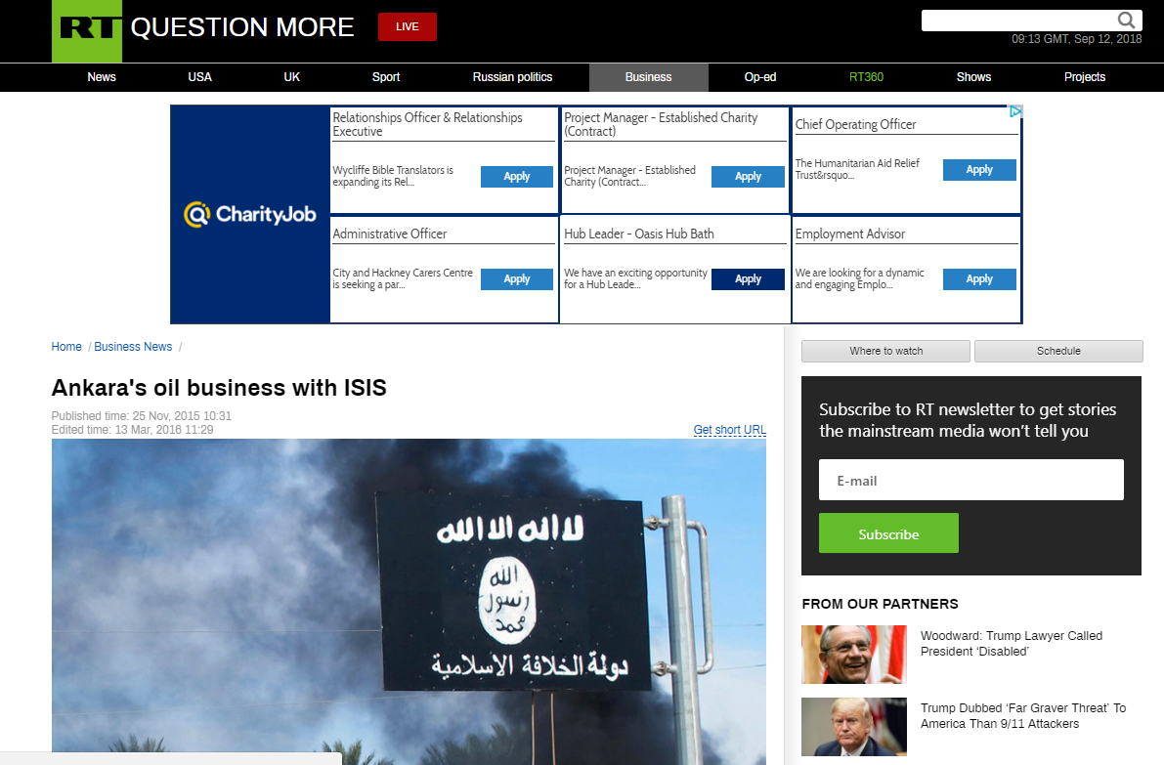Screen dimensions: 1164x765
Task: Open Employment Advisor listing title
Action: tap(850, 234)
